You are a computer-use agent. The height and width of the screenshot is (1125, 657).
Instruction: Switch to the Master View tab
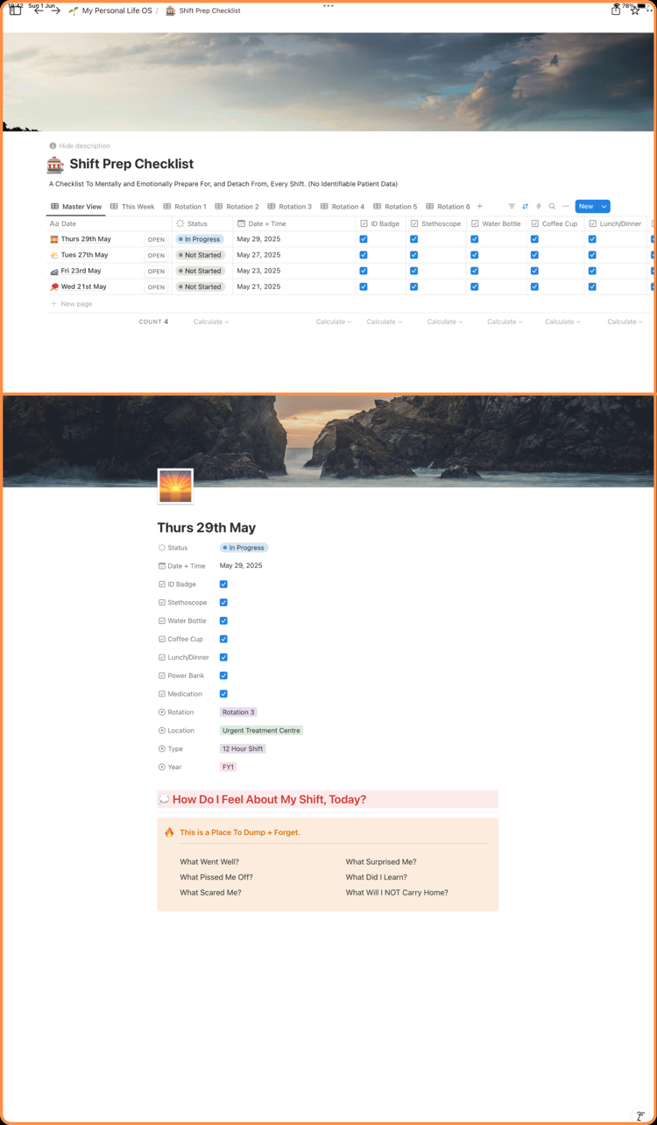pos(76,207)
